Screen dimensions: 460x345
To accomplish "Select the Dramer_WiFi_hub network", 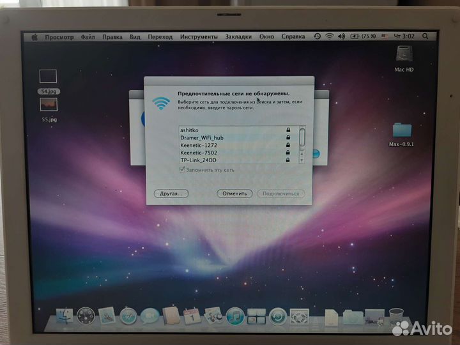I will pyautogui.click(x=239, y=137).
